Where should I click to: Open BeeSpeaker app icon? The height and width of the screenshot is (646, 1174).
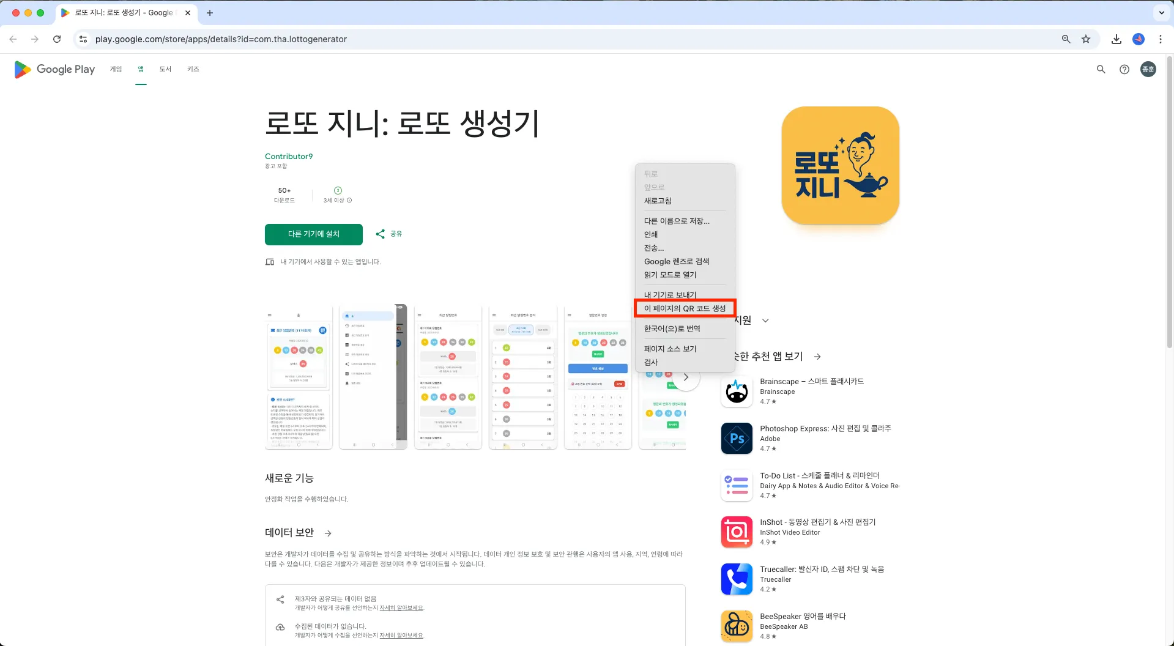[x=737, y=626]
